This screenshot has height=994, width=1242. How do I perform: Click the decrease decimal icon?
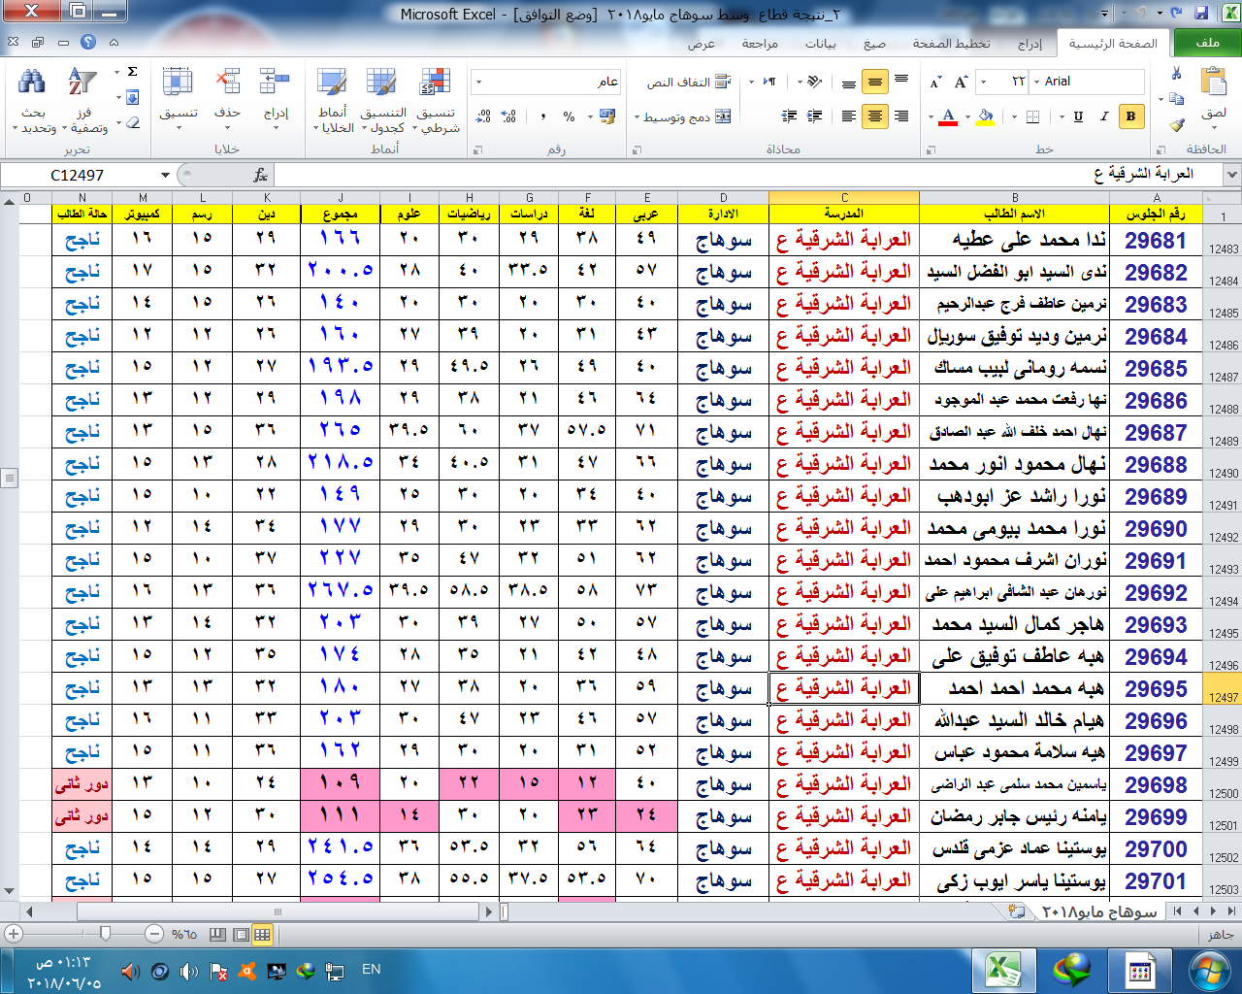(484, 116)
